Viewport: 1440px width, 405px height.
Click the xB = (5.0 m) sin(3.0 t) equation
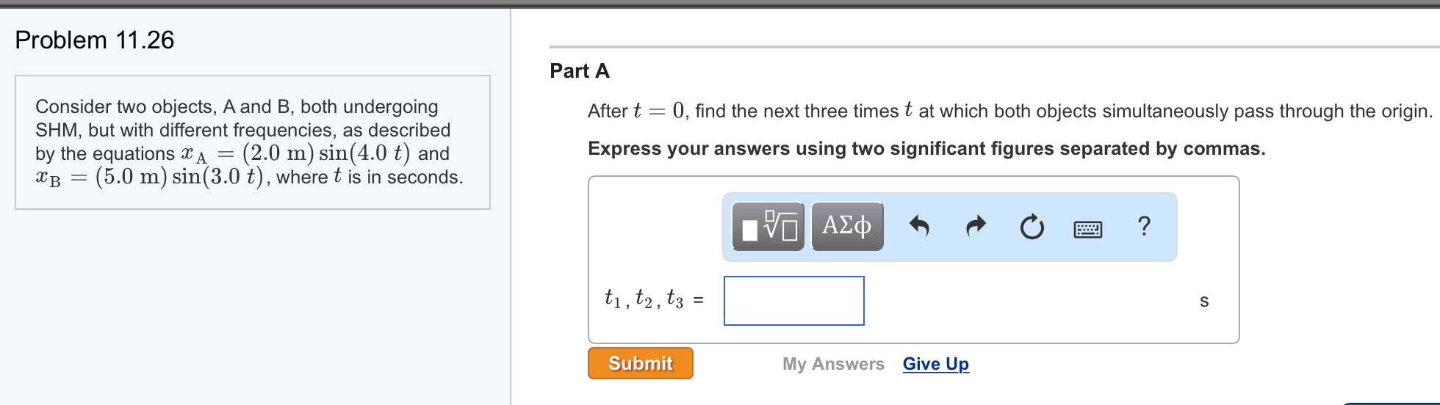pos(149,177)
